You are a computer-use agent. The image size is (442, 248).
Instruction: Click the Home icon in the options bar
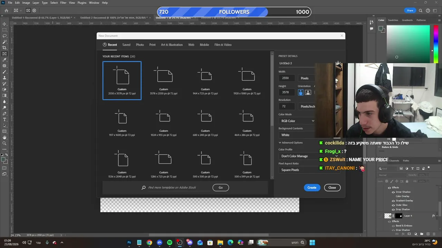[6, 11]
